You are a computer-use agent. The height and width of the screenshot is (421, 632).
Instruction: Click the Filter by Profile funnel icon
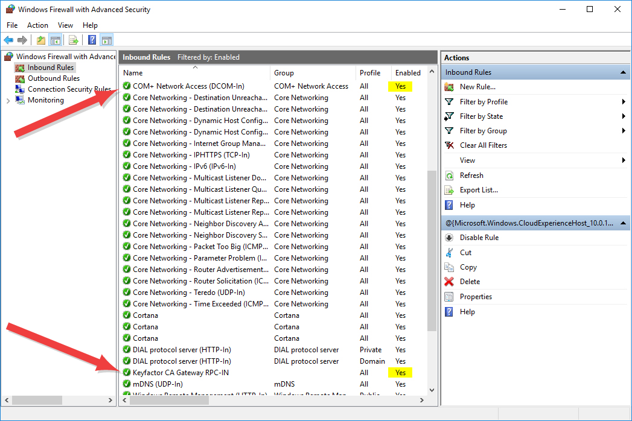pyautogui.click(x=449, y=101)
